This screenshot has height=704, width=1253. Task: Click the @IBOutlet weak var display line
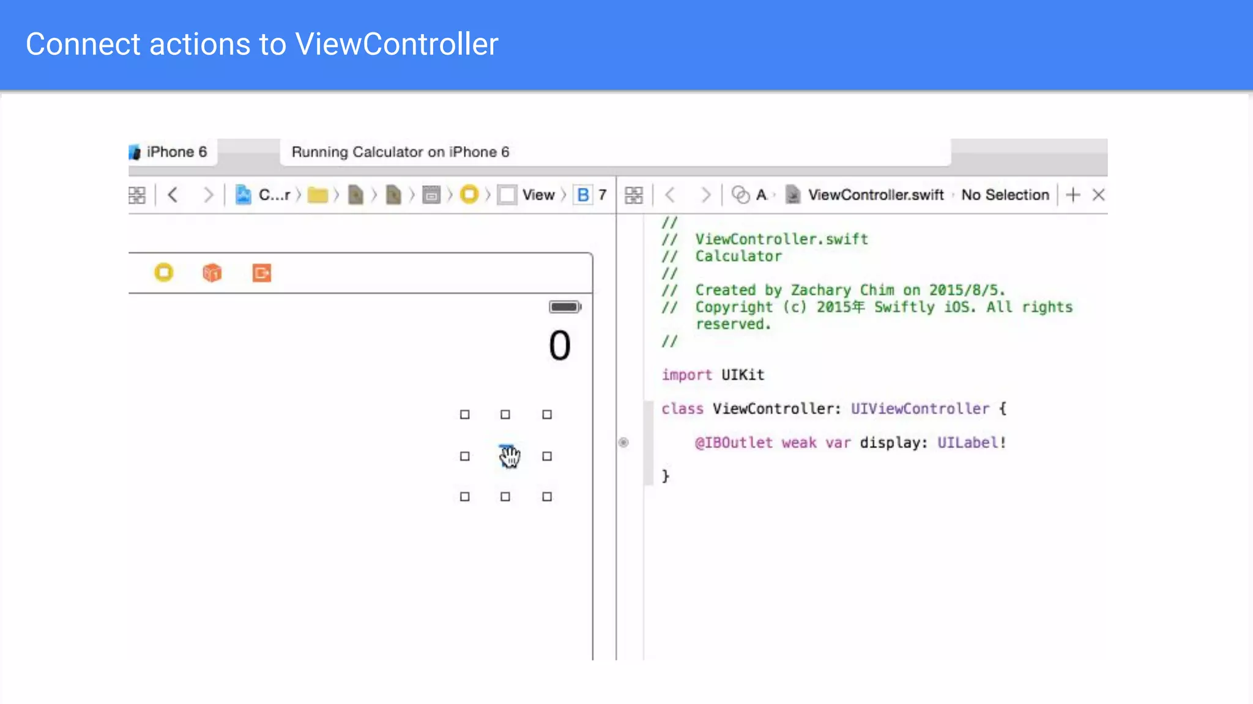[x=850, y=442]
